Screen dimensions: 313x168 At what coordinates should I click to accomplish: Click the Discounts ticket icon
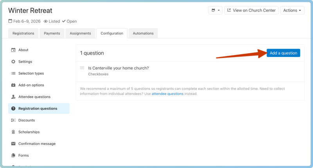point(13,120)
